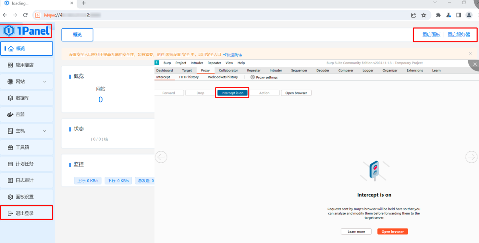Image resolution: width=479 pixels, height=243 pixels.
Task: Expand the 网站 sidebar submenu
Action: 44,82
